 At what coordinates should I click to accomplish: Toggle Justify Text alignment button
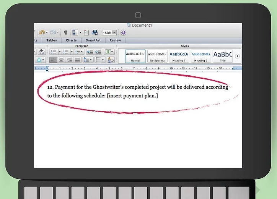click(77, 60)
